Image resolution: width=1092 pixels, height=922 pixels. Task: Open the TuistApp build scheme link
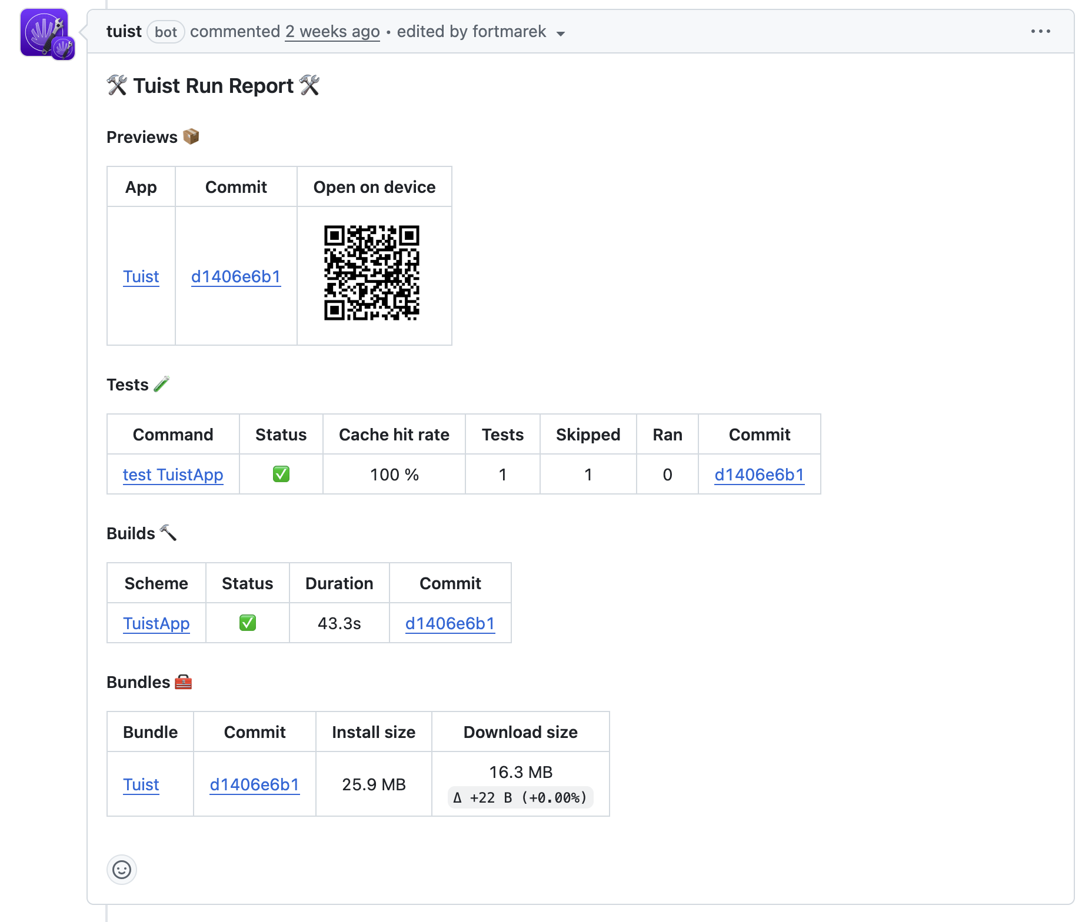click(156, 623)
